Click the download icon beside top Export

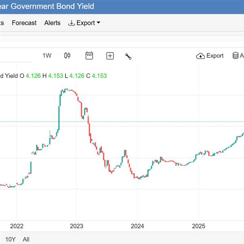click(x=72, y=23)
